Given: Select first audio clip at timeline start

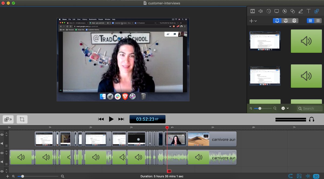Looking at the screenshot, I should click(x=22, y=157).
